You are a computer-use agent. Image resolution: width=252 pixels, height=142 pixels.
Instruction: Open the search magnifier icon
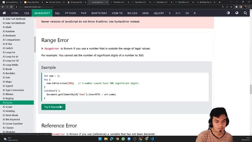coord(245,13)
